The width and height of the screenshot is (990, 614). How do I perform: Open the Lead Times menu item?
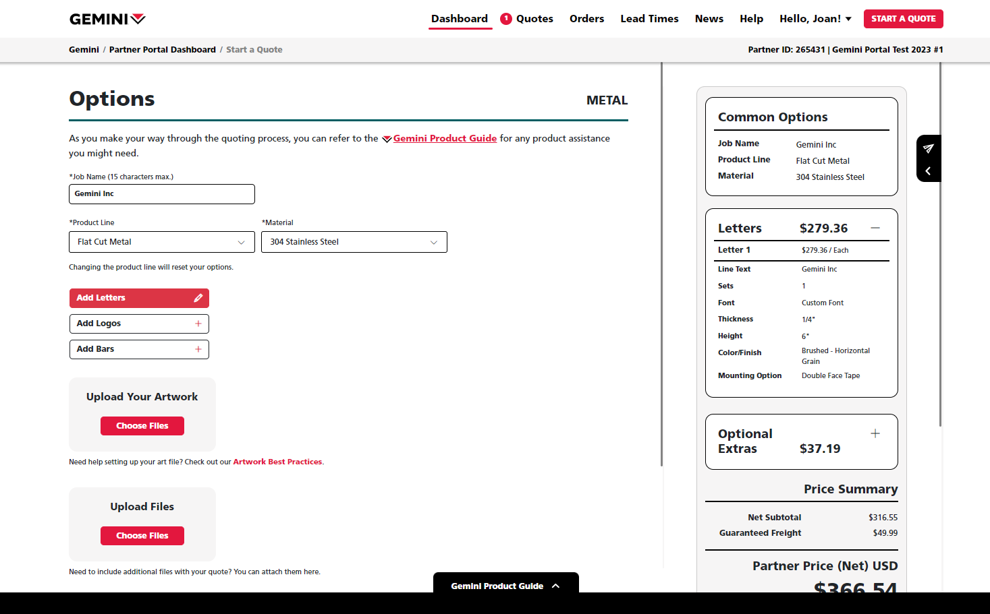click(649, 19)
